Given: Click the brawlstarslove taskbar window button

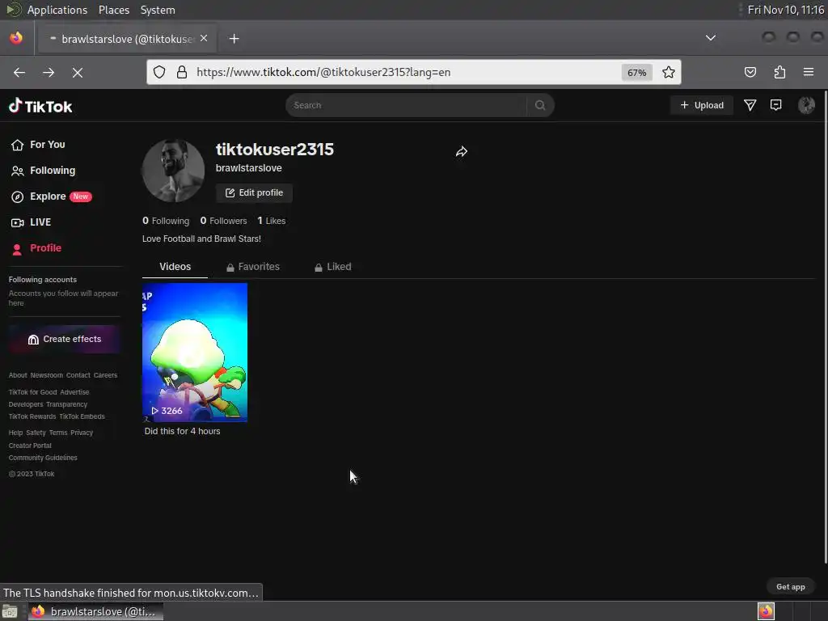Looking at the screenshot, I should click(x=95, y=611).
